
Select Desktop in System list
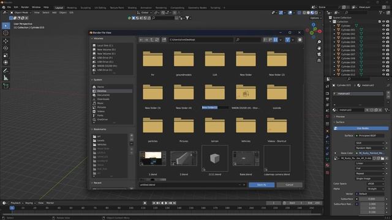coord(112,91)
